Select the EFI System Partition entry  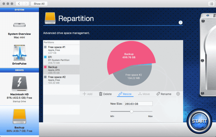point(61,59)
